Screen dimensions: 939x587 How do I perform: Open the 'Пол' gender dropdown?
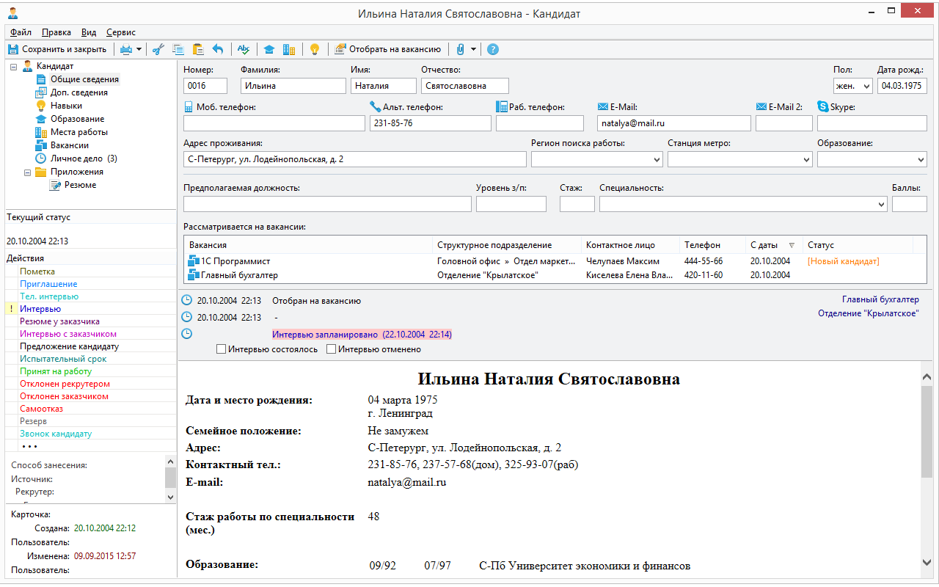866,86
